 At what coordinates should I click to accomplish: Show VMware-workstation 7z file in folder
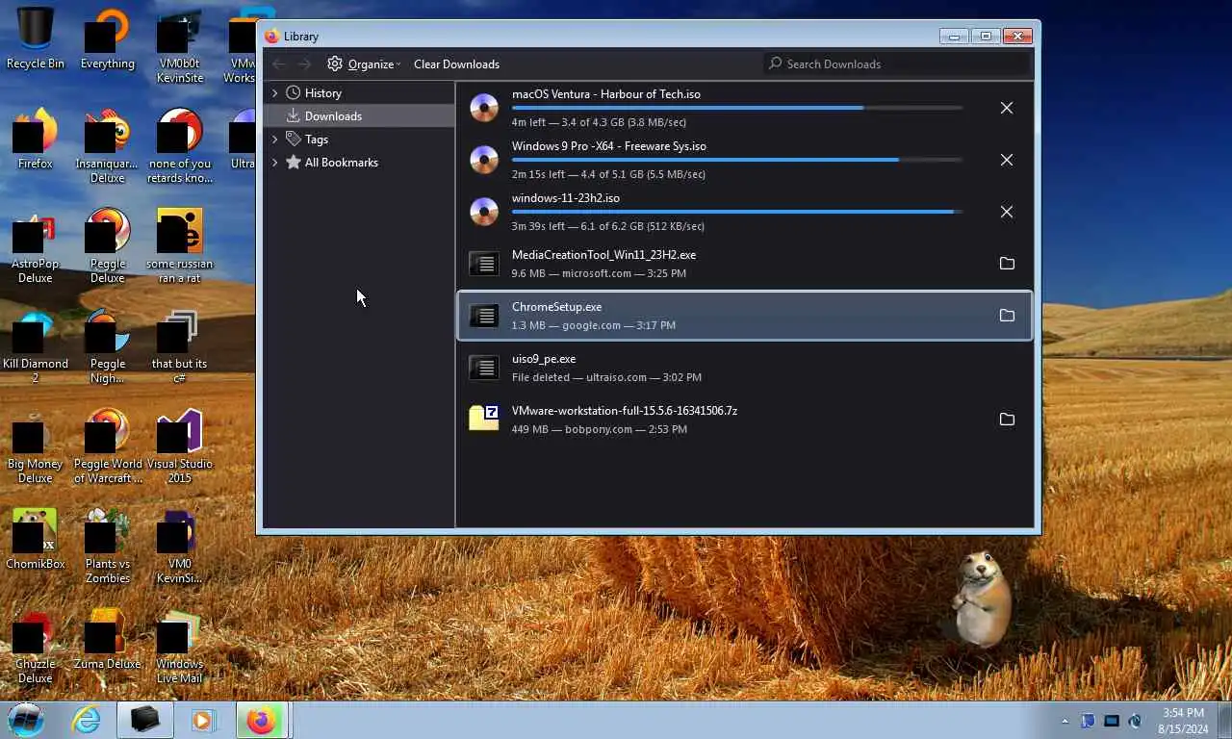[1007, 420]
